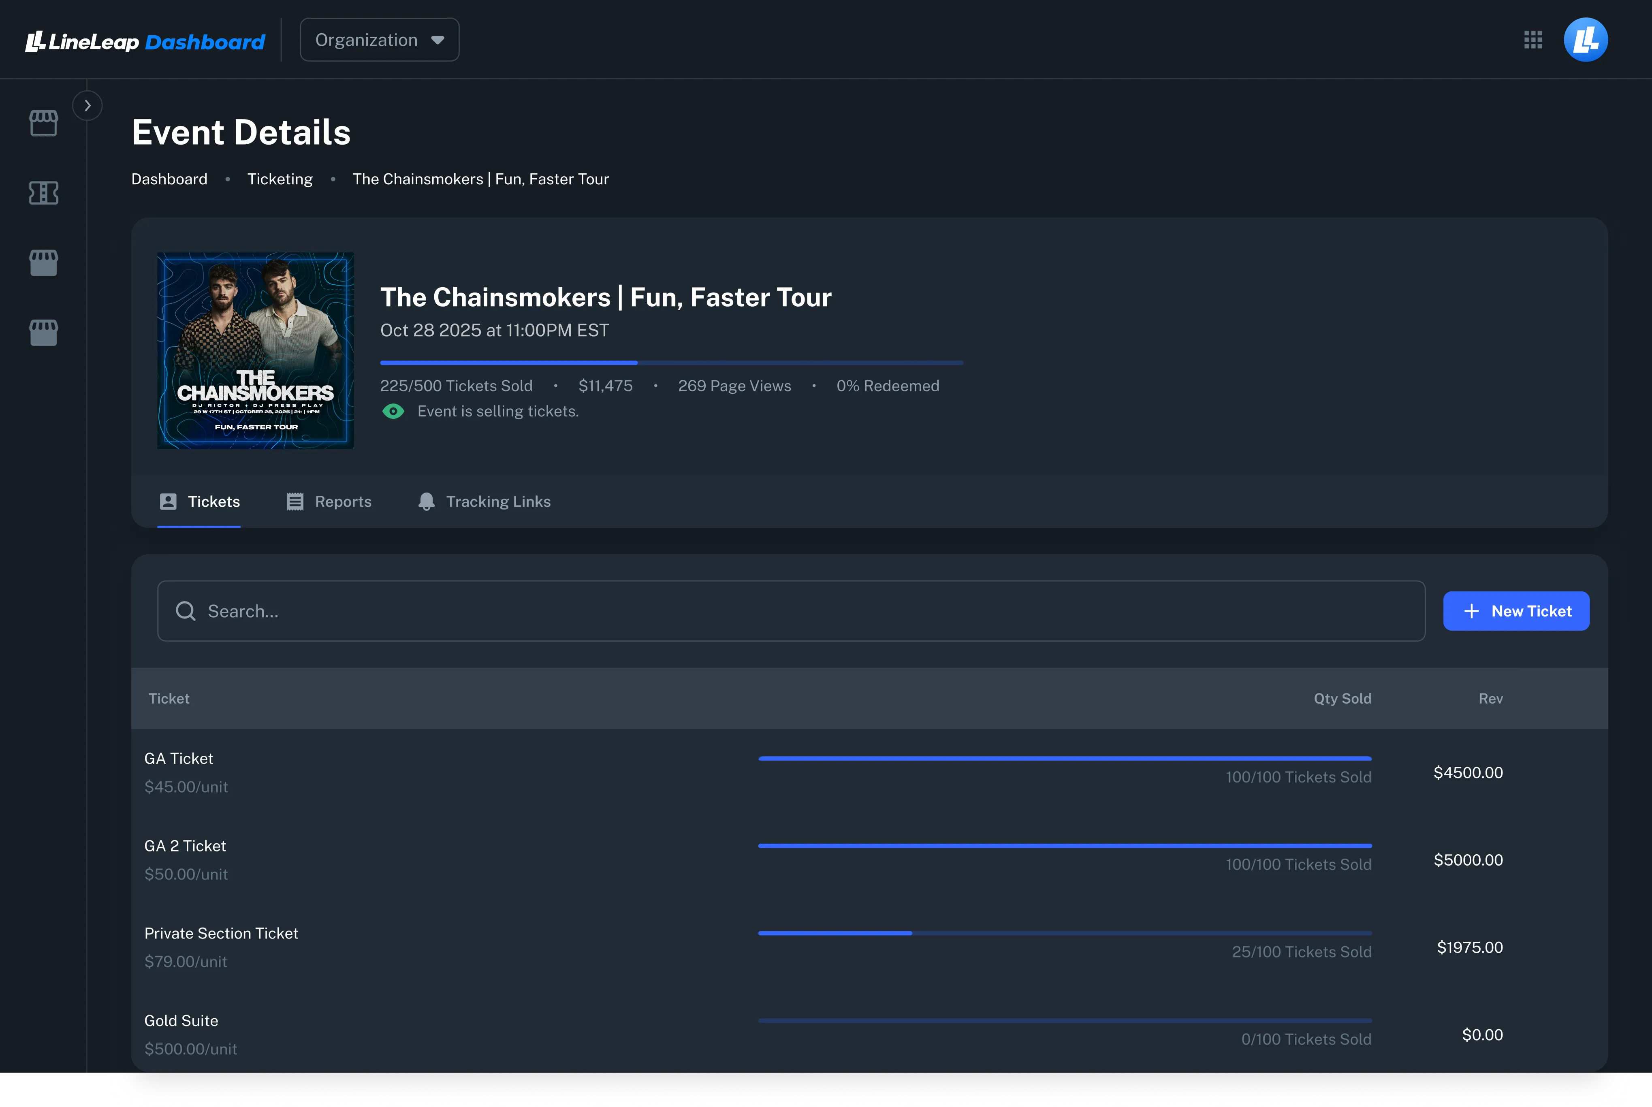Click the Qty Sold column header
1652x1107 pixels.
(x=1342, y=699)
